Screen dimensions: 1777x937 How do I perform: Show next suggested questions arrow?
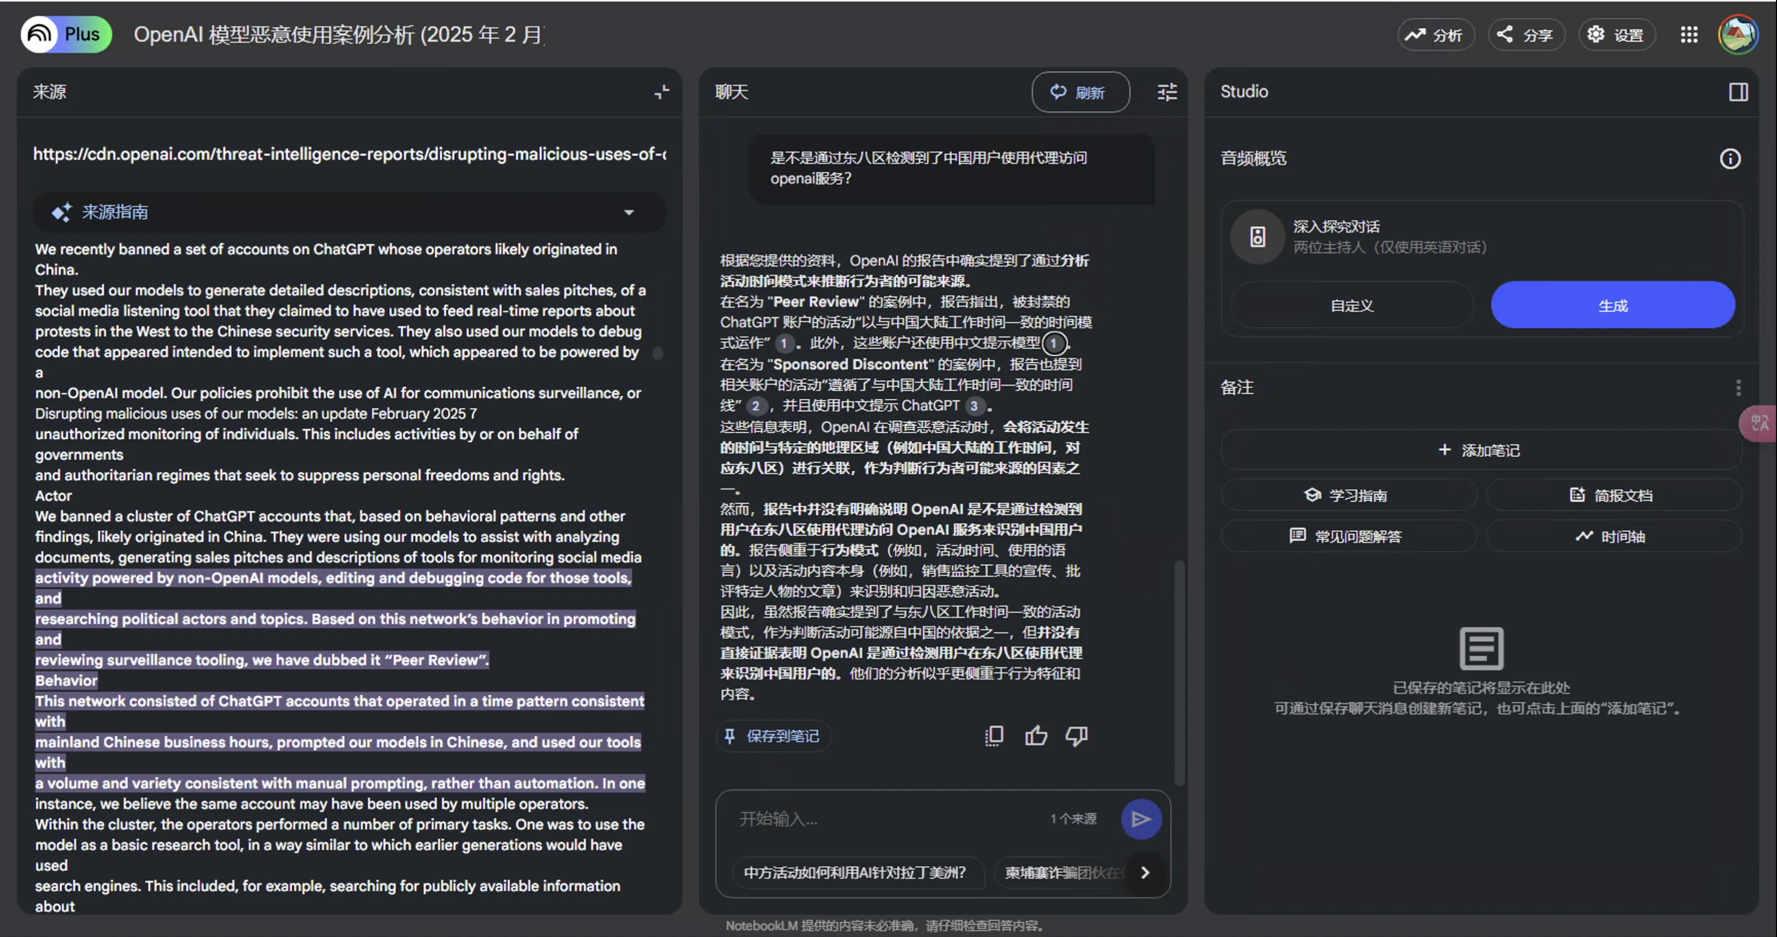click(x=1145, y=872)
